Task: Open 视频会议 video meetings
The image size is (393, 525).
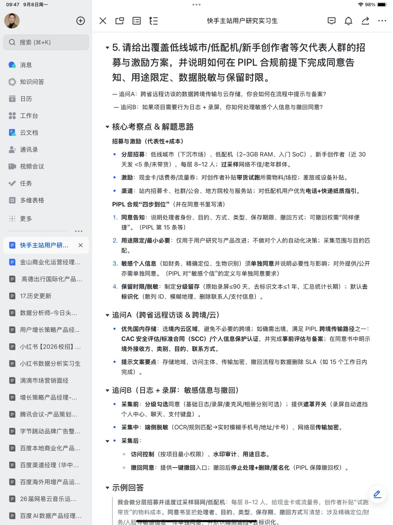Action: 46,166
